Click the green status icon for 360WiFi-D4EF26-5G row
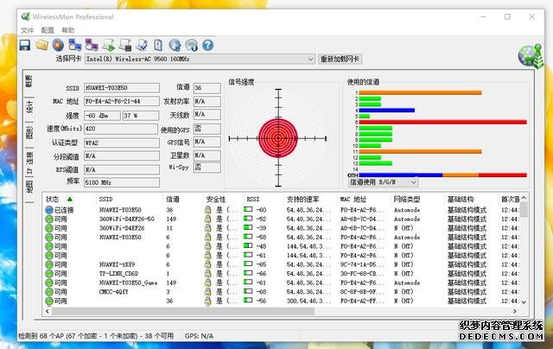Image resolution: width=553 pixels, height=349 pixels. [49, 219]
